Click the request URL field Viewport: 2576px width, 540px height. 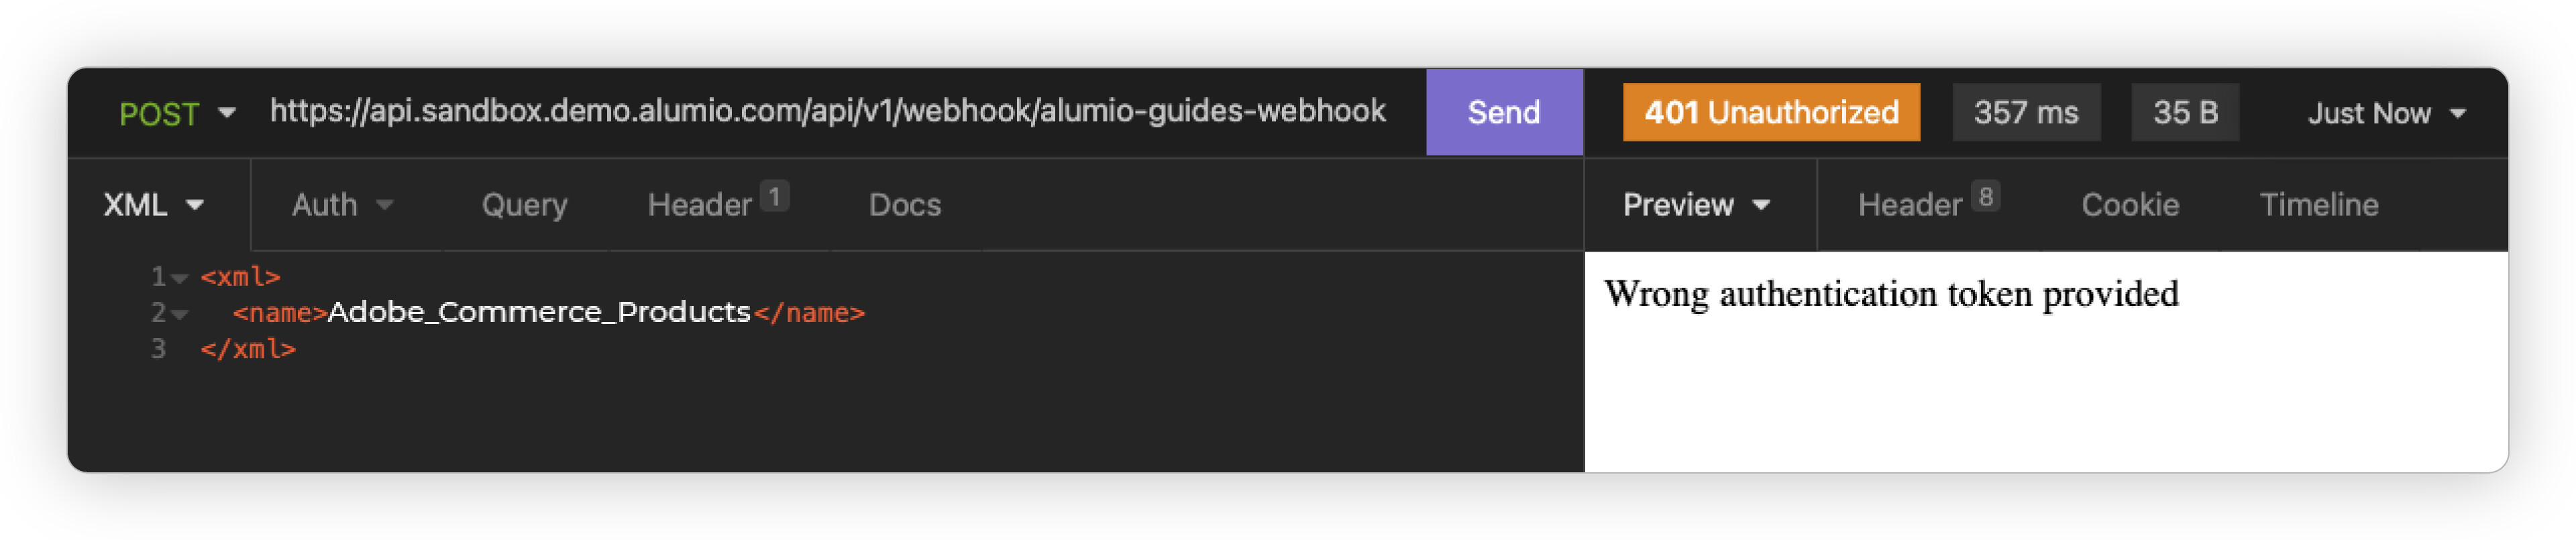point(826,111)
